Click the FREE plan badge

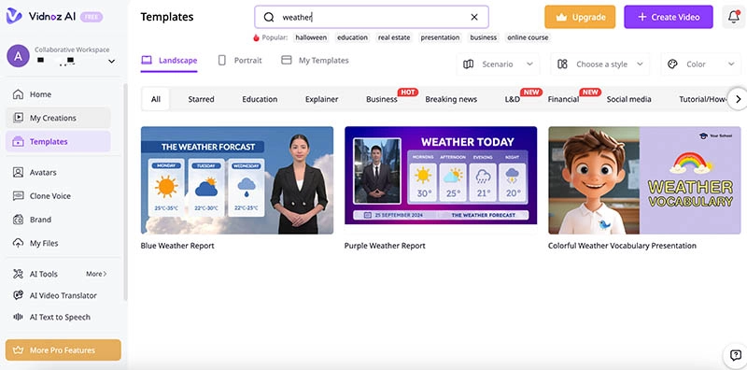(x=91, y=17)
